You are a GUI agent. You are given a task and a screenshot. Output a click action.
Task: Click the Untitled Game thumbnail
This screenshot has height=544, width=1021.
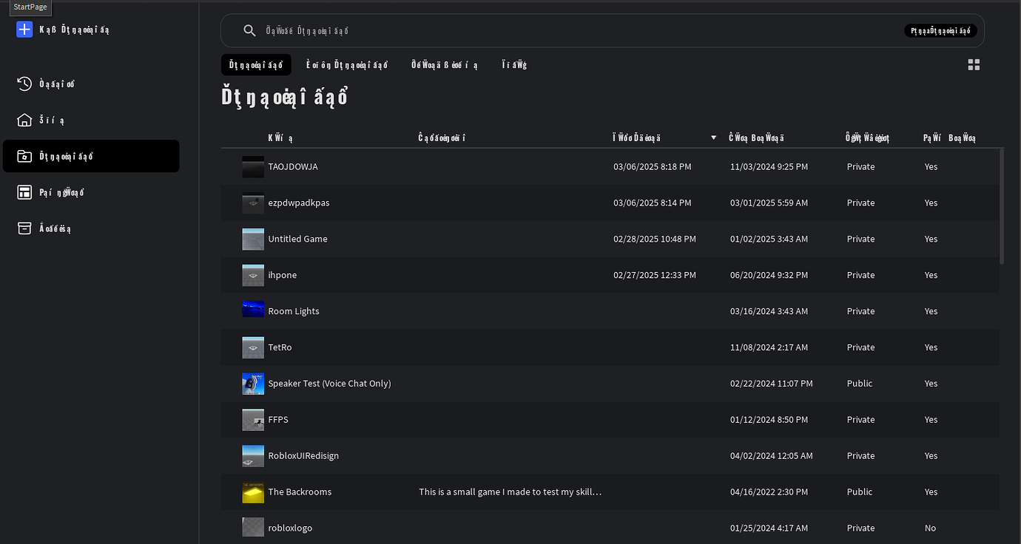[253, 239]
